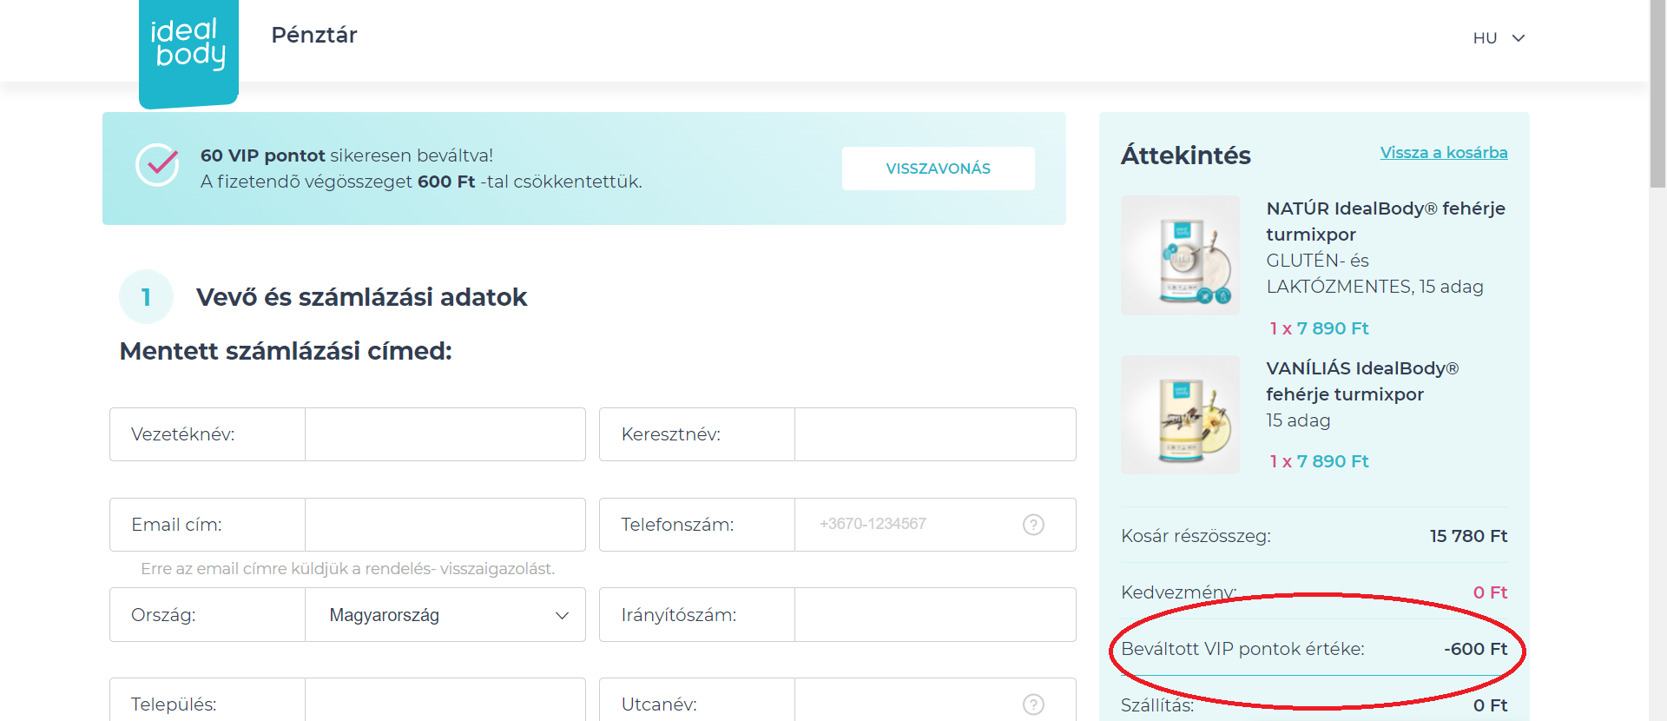Open the VANÍLIÁS protein powder thumbnail
The width and height of the screenshot is (1667, 721).
1180,415
